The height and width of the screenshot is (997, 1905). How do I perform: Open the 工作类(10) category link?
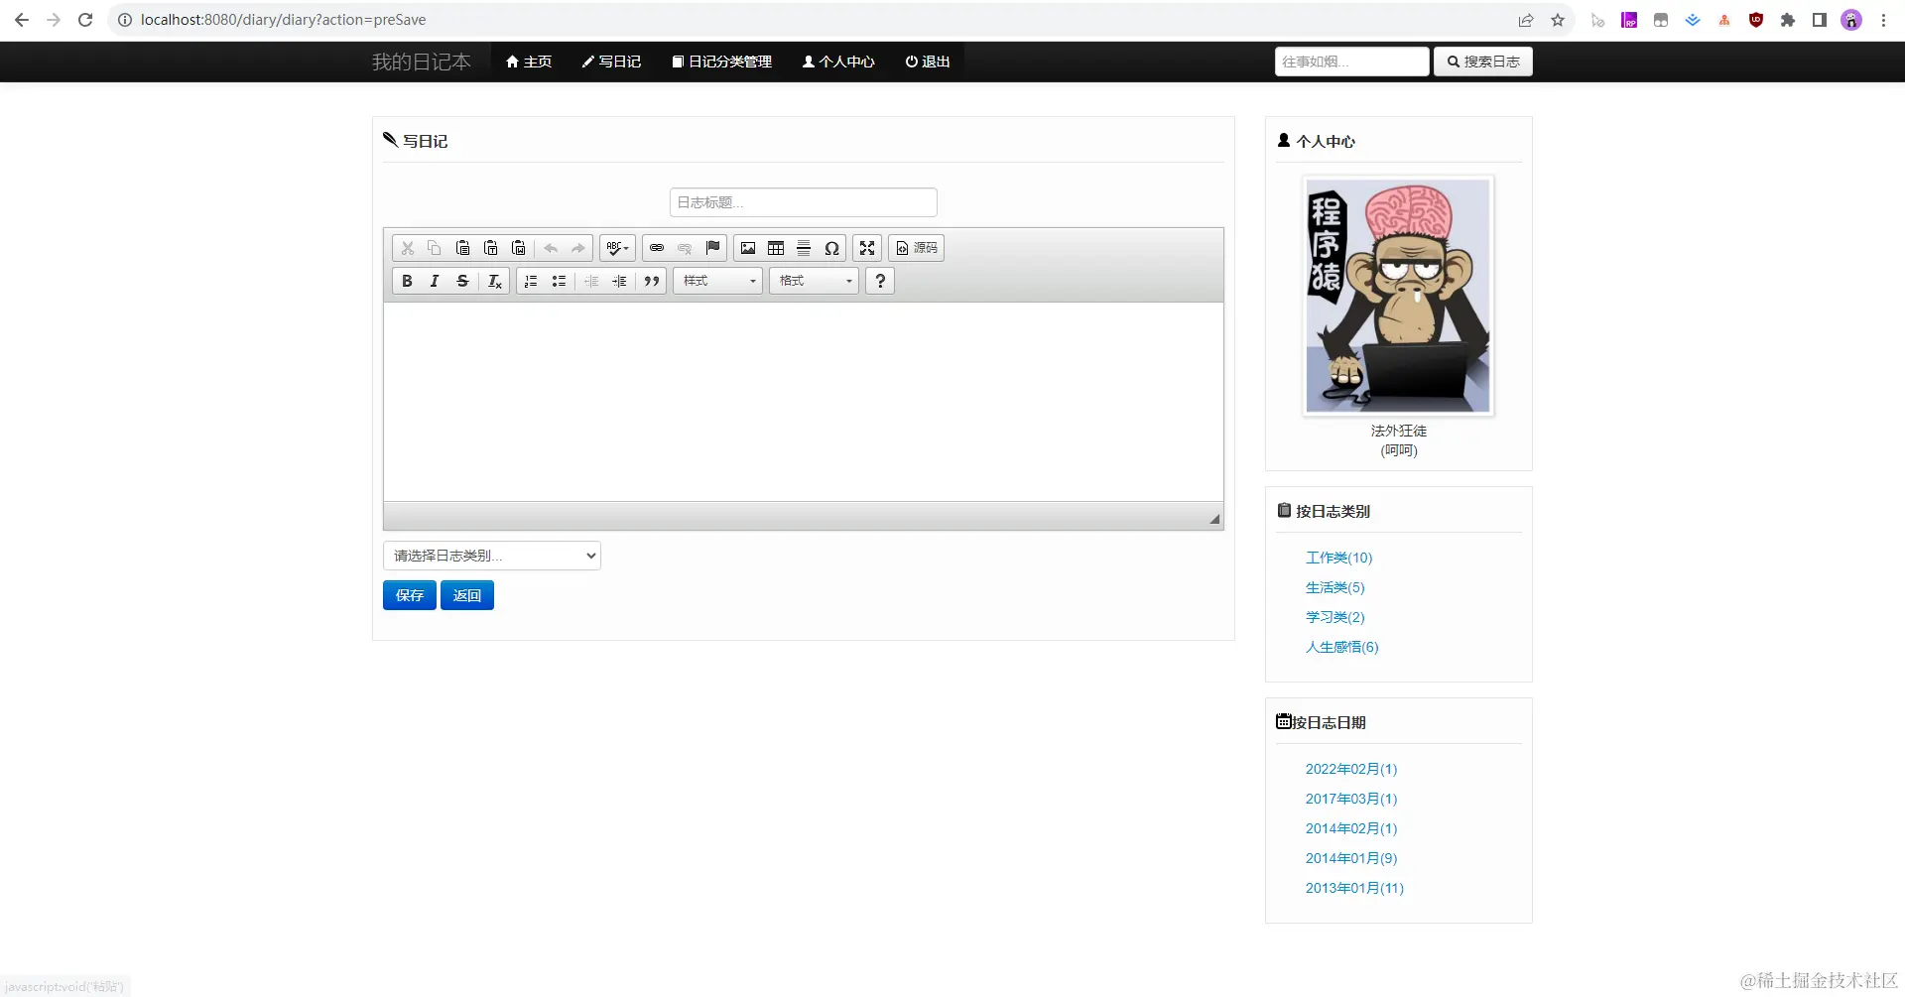pyautogui.click(x=1338, y=558)
